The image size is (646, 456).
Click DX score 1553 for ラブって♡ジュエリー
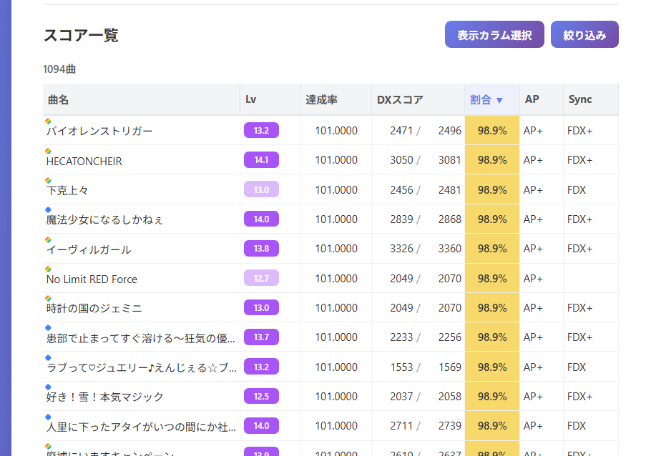(401, 367)
